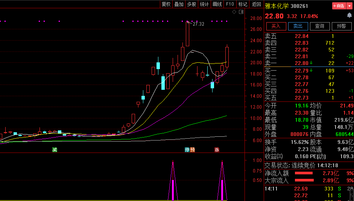Add stock via +自选 button

pos(339,6)
